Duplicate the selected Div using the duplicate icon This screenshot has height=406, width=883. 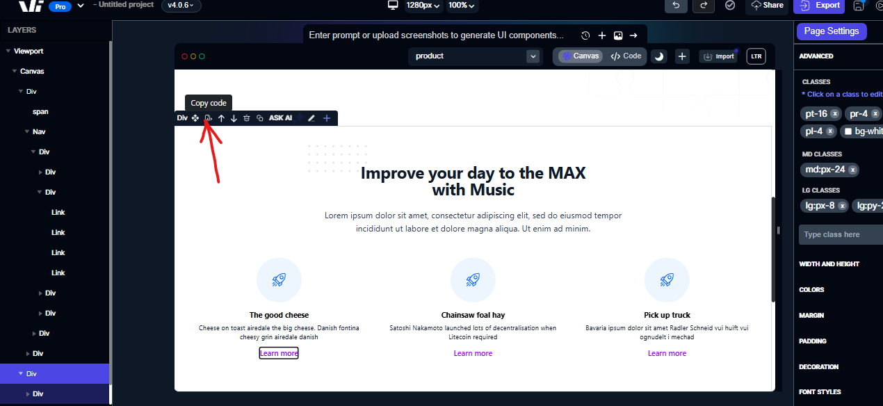(x=260, y=118)
